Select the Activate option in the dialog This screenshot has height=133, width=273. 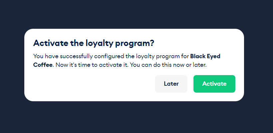[x=214, y=84]
